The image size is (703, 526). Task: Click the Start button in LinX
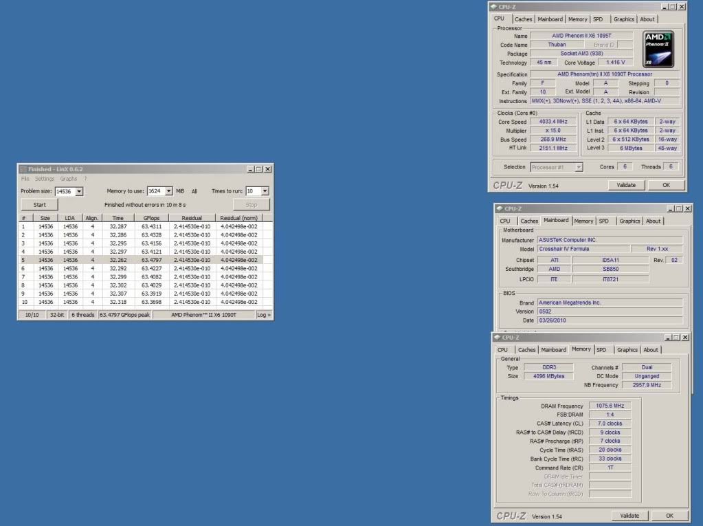pyautogui.click(x=39, y=204)
